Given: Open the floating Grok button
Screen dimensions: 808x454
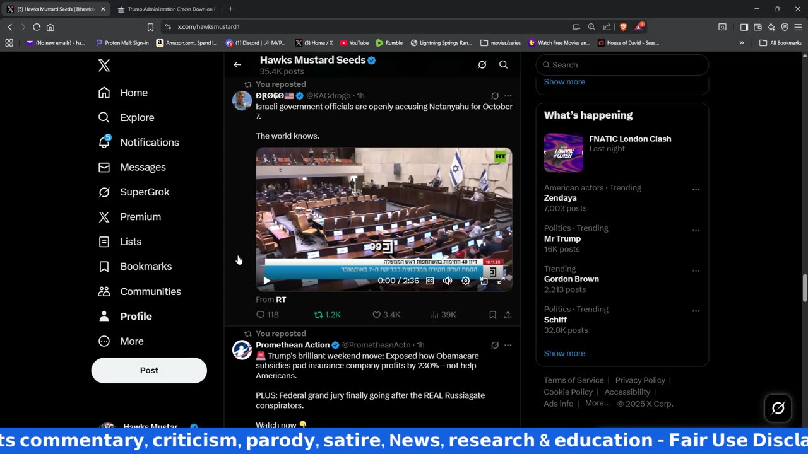Looking at the screenshot, I should pyautogui.click(x=778, y=408).
